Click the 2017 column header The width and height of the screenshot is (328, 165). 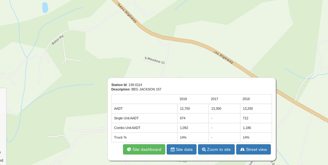[x=215, y=99]
